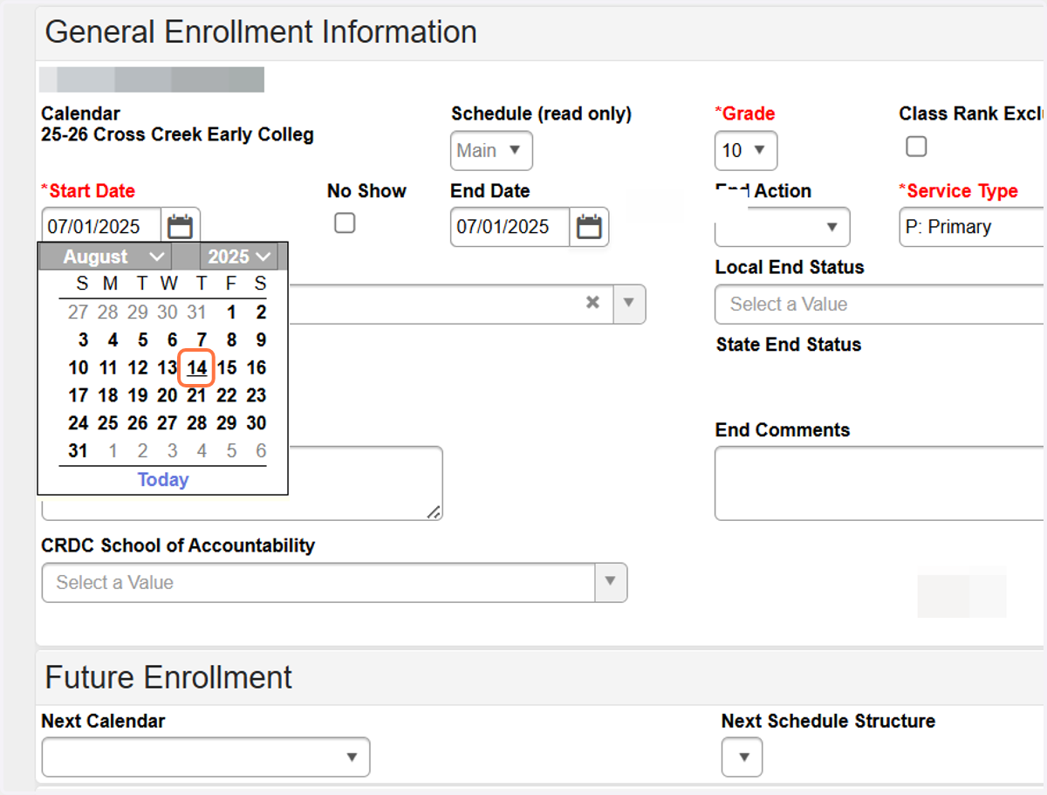Select August 9 in the calendar
This screenshot has height=795, width=1047.
(261, 340)
